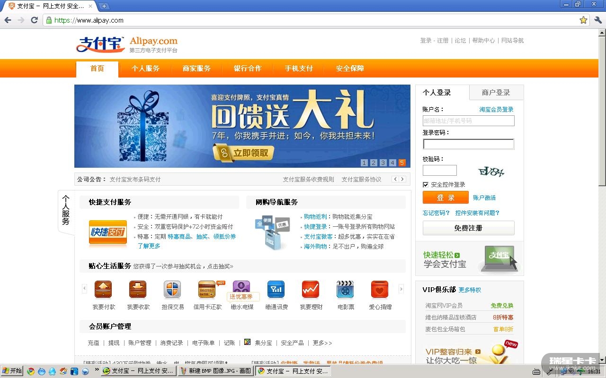Switch to the 商户登录 login tab
The width and height of the screenshot is (606, 378).
(496, 93)
